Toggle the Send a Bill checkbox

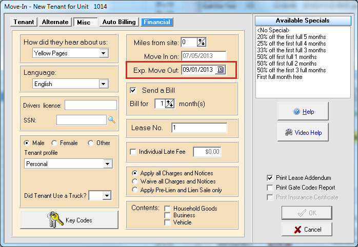[133, 90]
